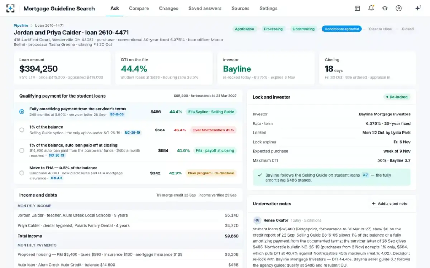Open the user account icon
The image size is (430, 268).
[x=398, y=8]
